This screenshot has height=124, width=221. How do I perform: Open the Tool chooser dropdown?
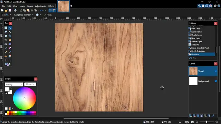point(8,15)
